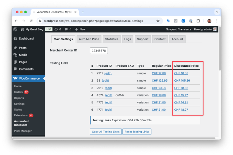Switch to the Statistics tab

pyautogui.click(x=112, y=39)
